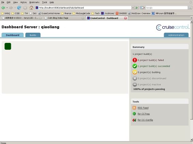This screenshot has width=193, height=144.
Task: Click the site favicon in the address bar
Action: (37, 7)
